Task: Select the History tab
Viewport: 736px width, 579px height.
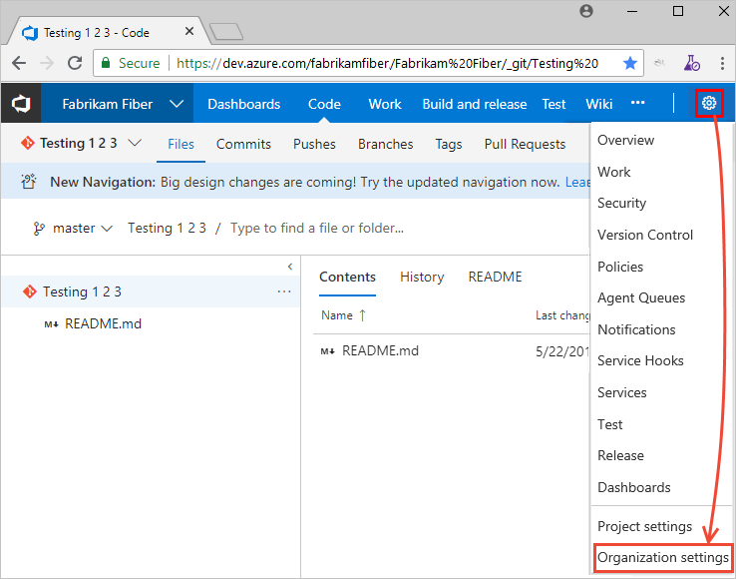Action: [422, 277]
